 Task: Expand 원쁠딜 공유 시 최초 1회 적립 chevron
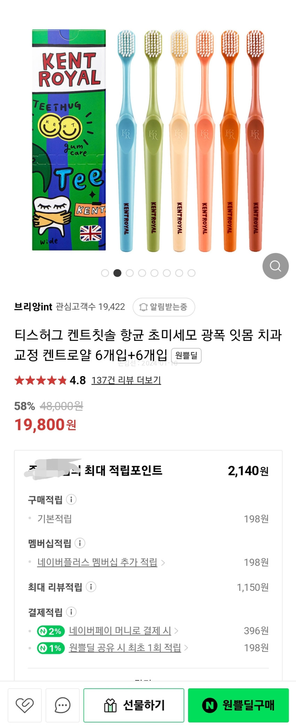pyautogui.click(x=186, y=648)
